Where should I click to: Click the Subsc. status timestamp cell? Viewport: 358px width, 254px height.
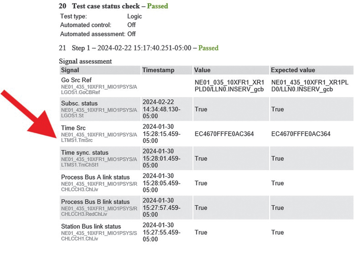[x=161, y=109]
